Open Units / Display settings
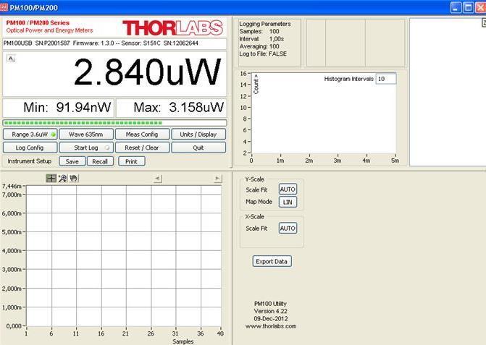The image size is (486, 345). pyautogui.click(x=198, y=135)
